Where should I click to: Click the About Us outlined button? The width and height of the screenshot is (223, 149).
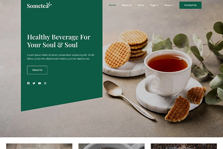[37, 70]
